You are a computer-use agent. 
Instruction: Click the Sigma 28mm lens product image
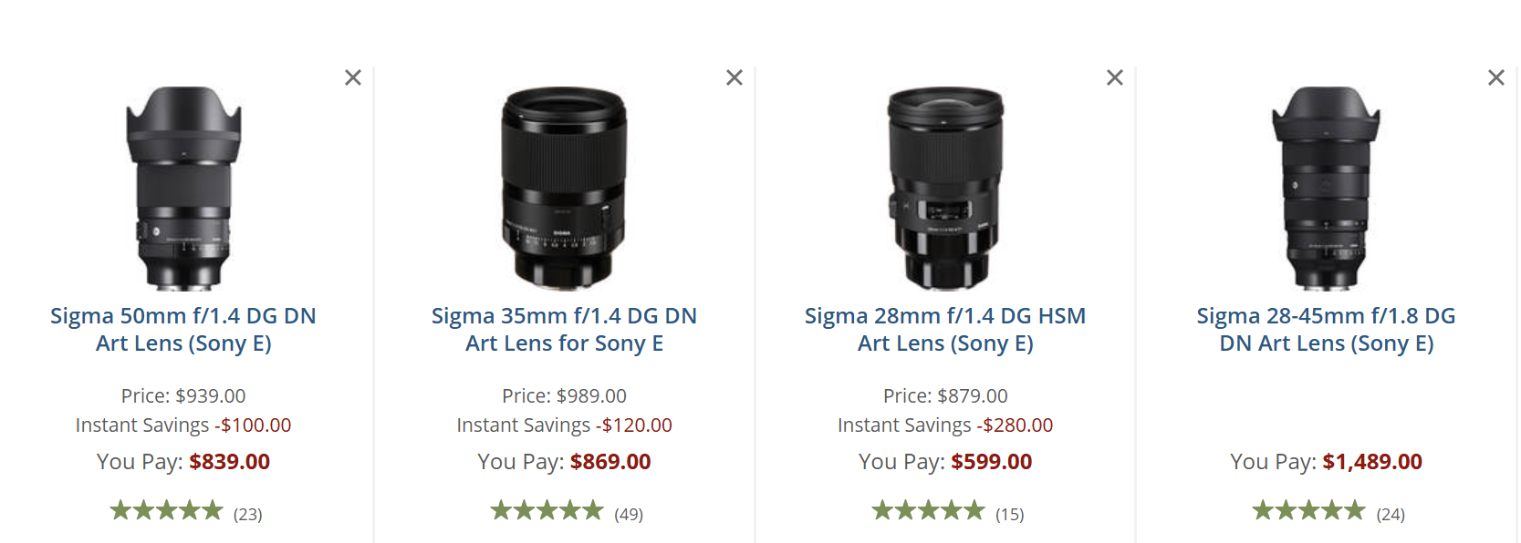[945, 189]
